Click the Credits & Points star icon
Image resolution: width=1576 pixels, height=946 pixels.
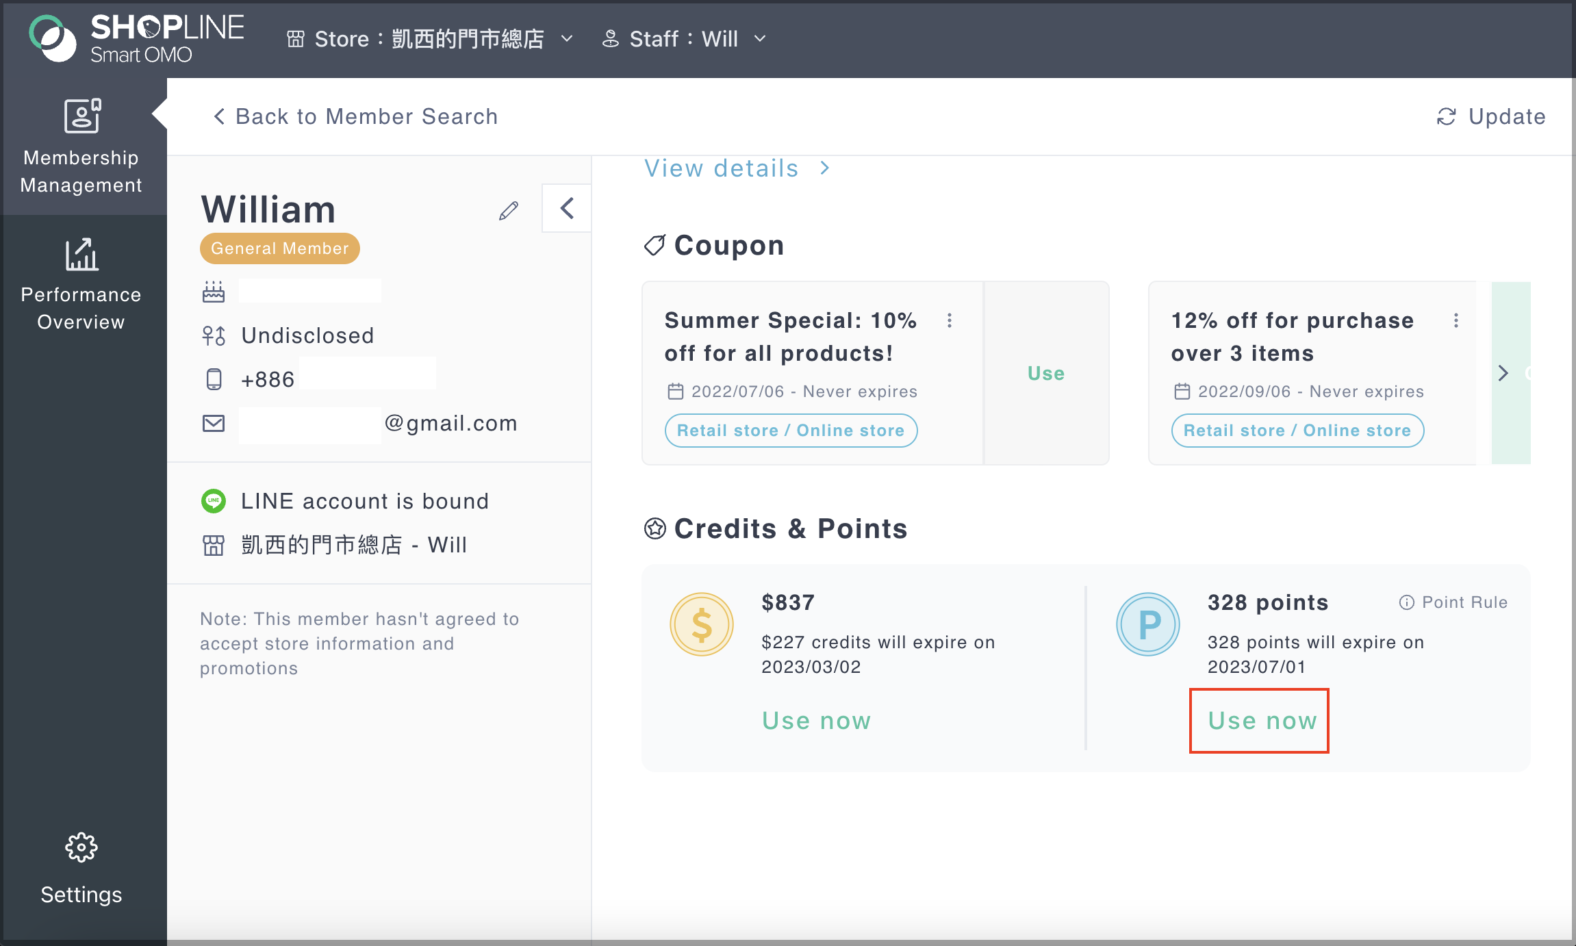click(x=655, y=528)
